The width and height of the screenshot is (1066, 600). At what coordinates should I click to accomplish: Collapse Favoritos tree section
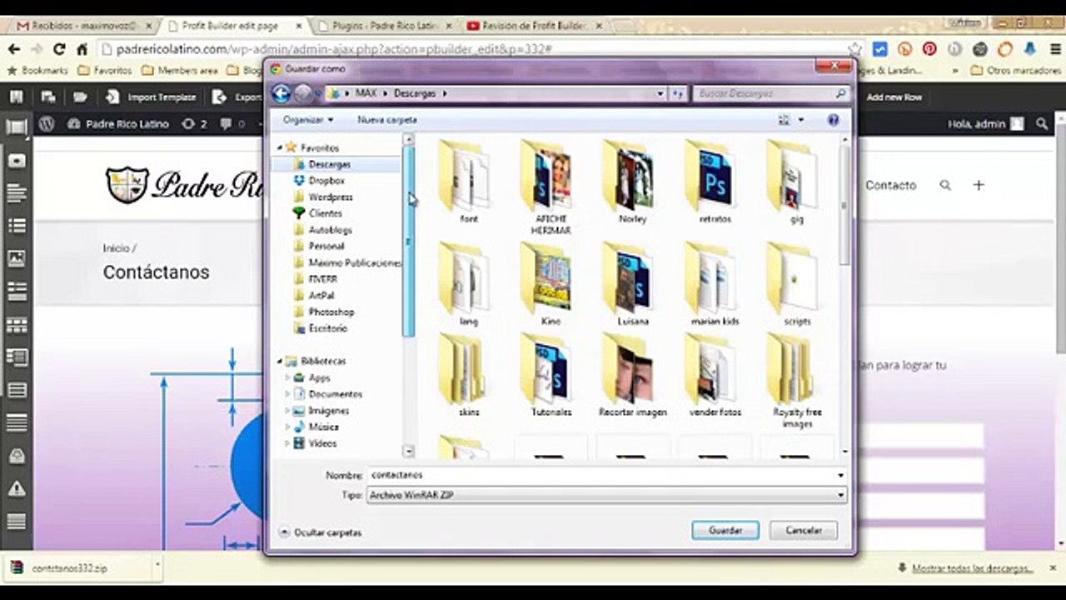(x=280, y=147)
